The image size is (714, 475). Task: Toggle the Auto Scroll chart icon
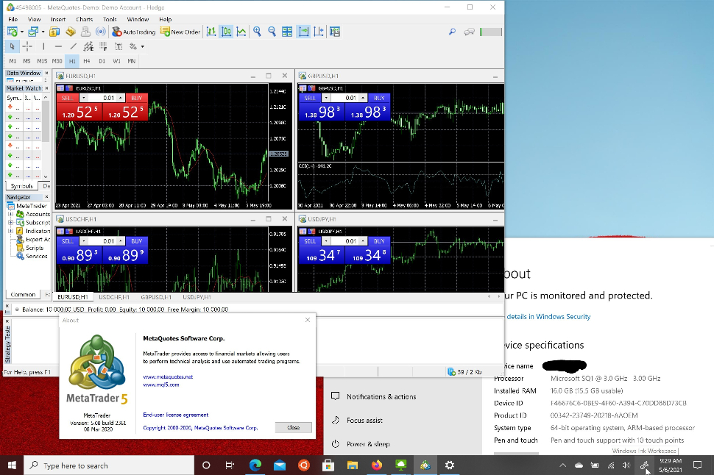(303, 32)
